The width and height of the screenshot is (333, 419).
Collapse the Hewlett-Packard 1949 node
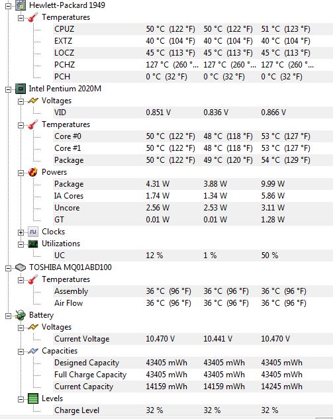[9, 6]
